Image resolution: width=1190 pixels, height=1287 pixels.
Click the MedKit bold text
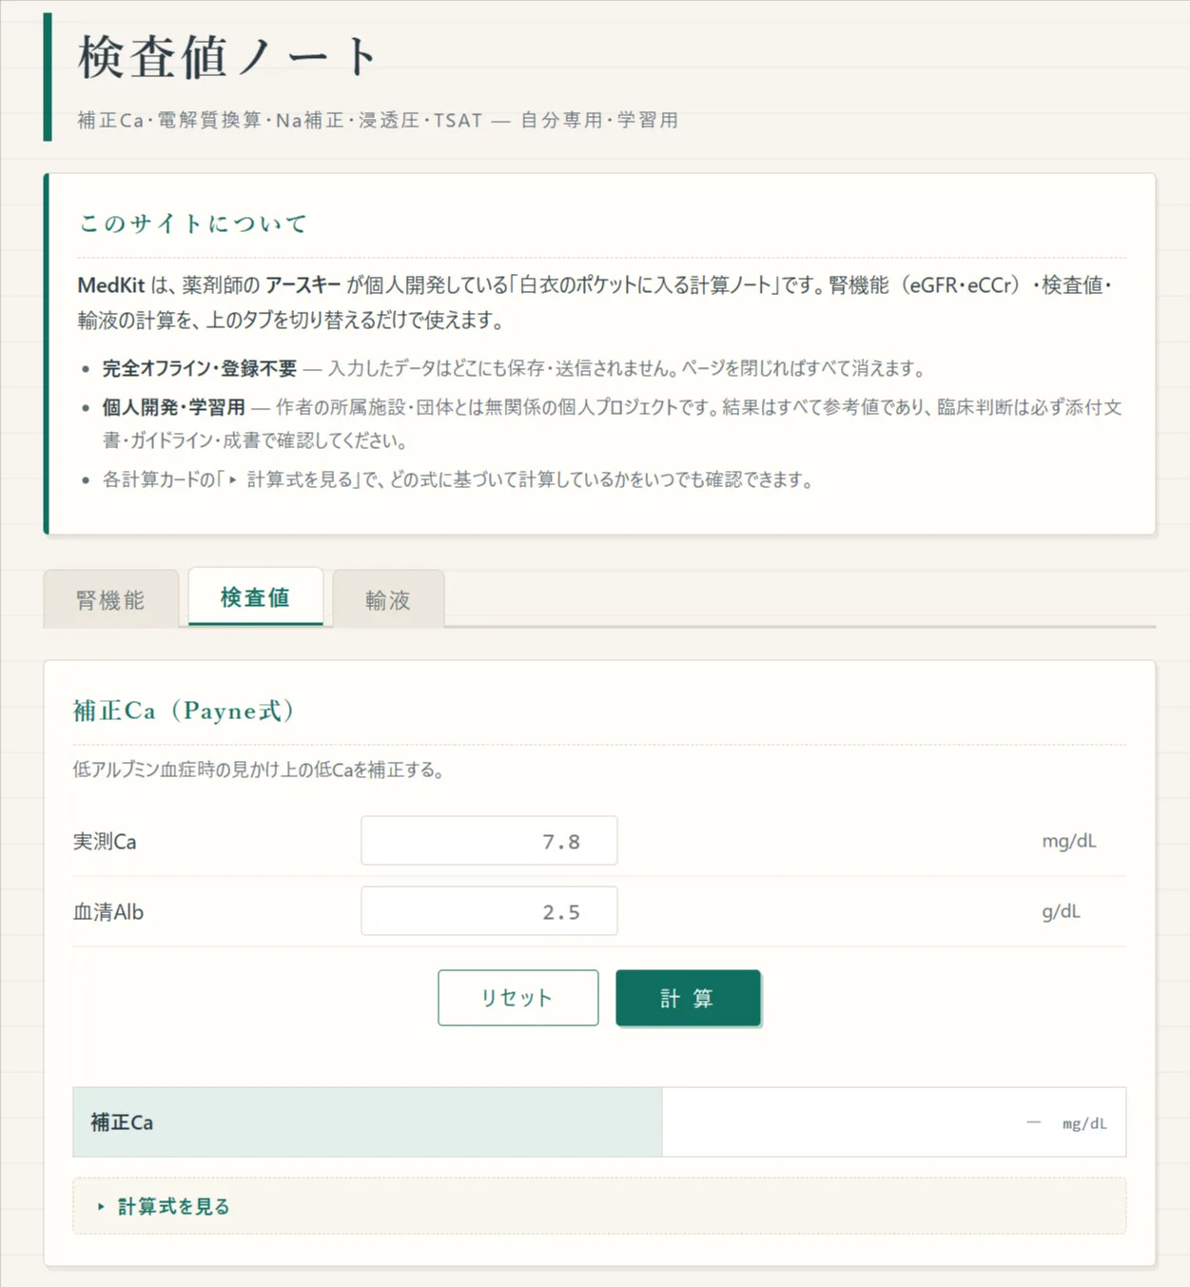click(x=111, y=285)
